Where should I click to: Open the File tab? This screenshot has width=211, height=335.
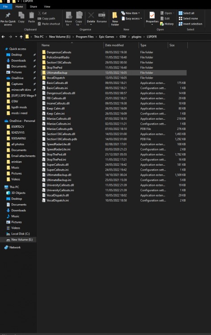[5, 7]
